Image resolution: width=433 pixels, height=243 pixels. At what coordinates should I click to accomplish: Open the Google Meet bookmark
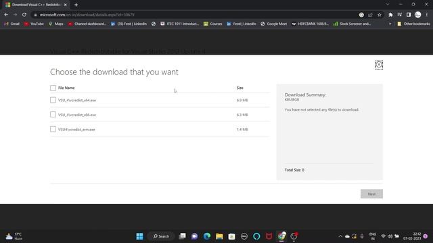pos(273,24)
